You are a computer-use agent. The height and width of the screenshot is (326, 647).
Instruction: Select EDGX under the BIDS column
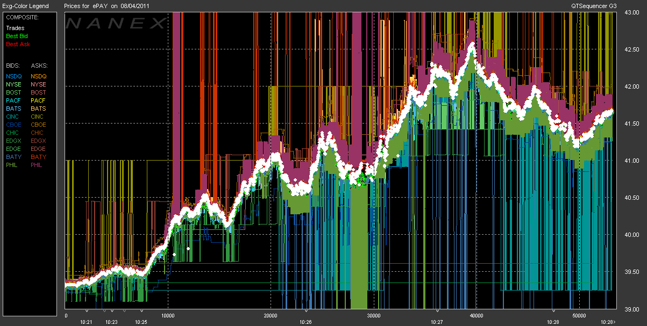tap(14, 141)
